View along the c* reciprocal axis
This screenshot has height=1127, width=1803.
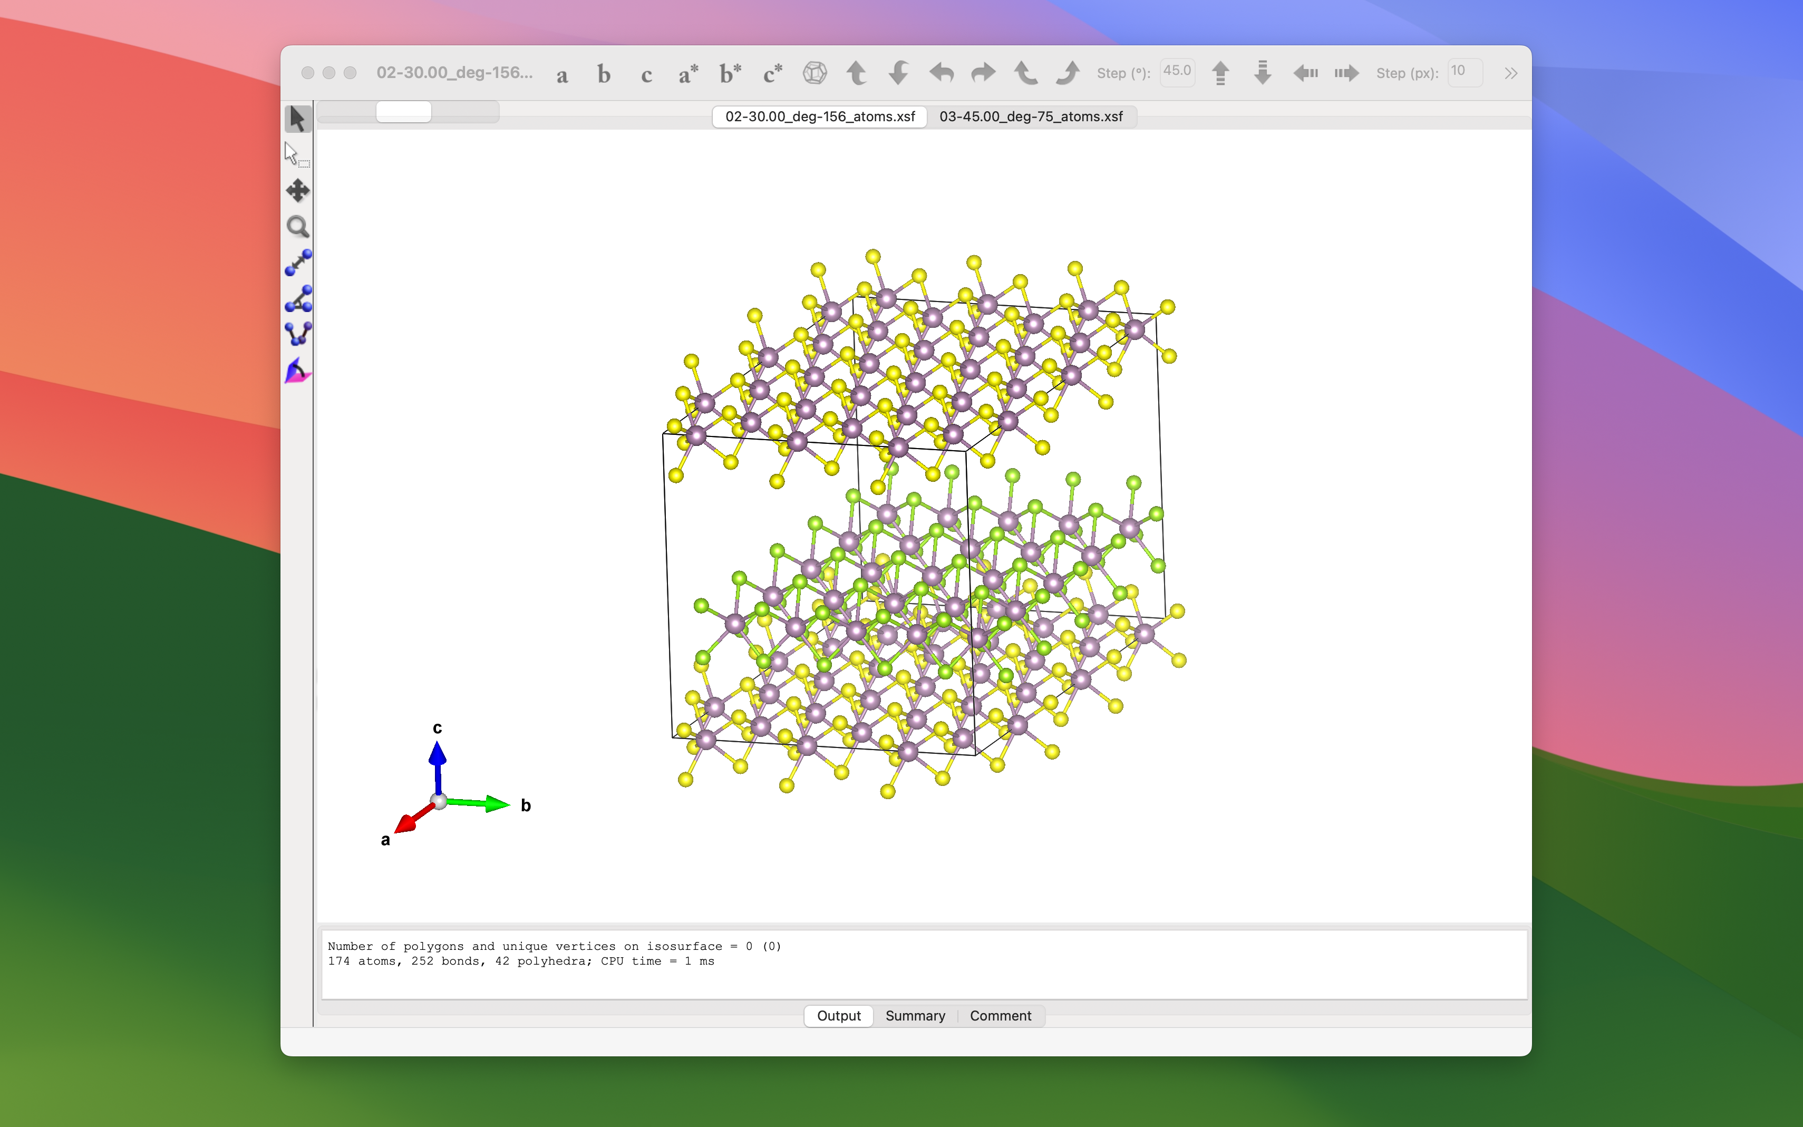pyautogui.click(x=772, y=73)
